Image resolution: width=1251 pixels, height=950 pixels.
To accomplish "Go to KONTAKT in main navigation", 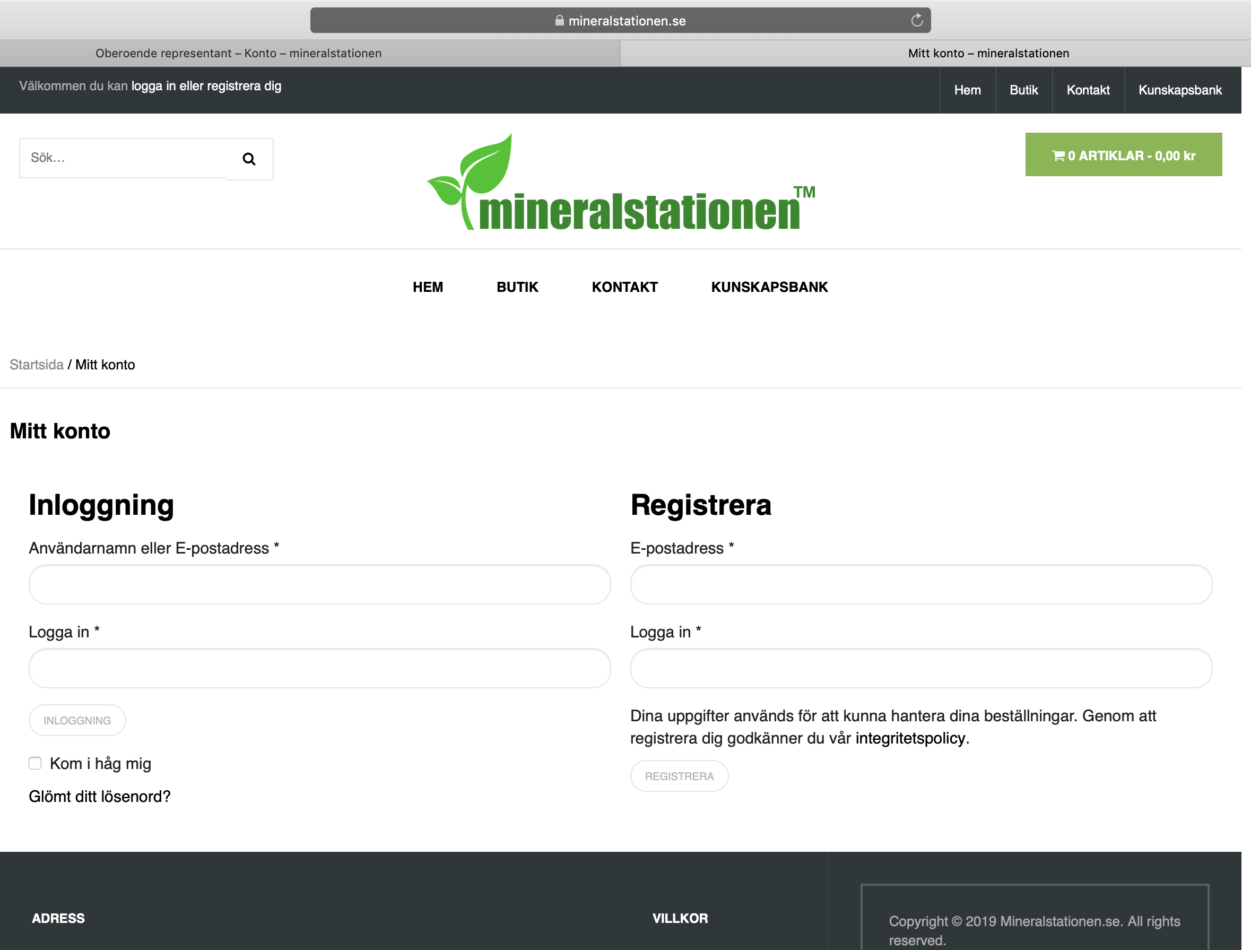I will [x=624, y=287].
